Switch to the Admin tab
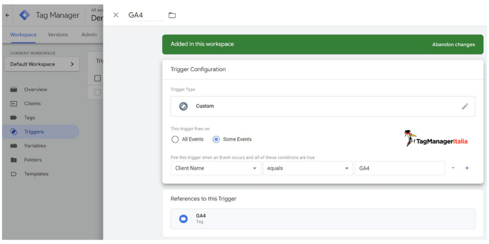 point(89,35)
